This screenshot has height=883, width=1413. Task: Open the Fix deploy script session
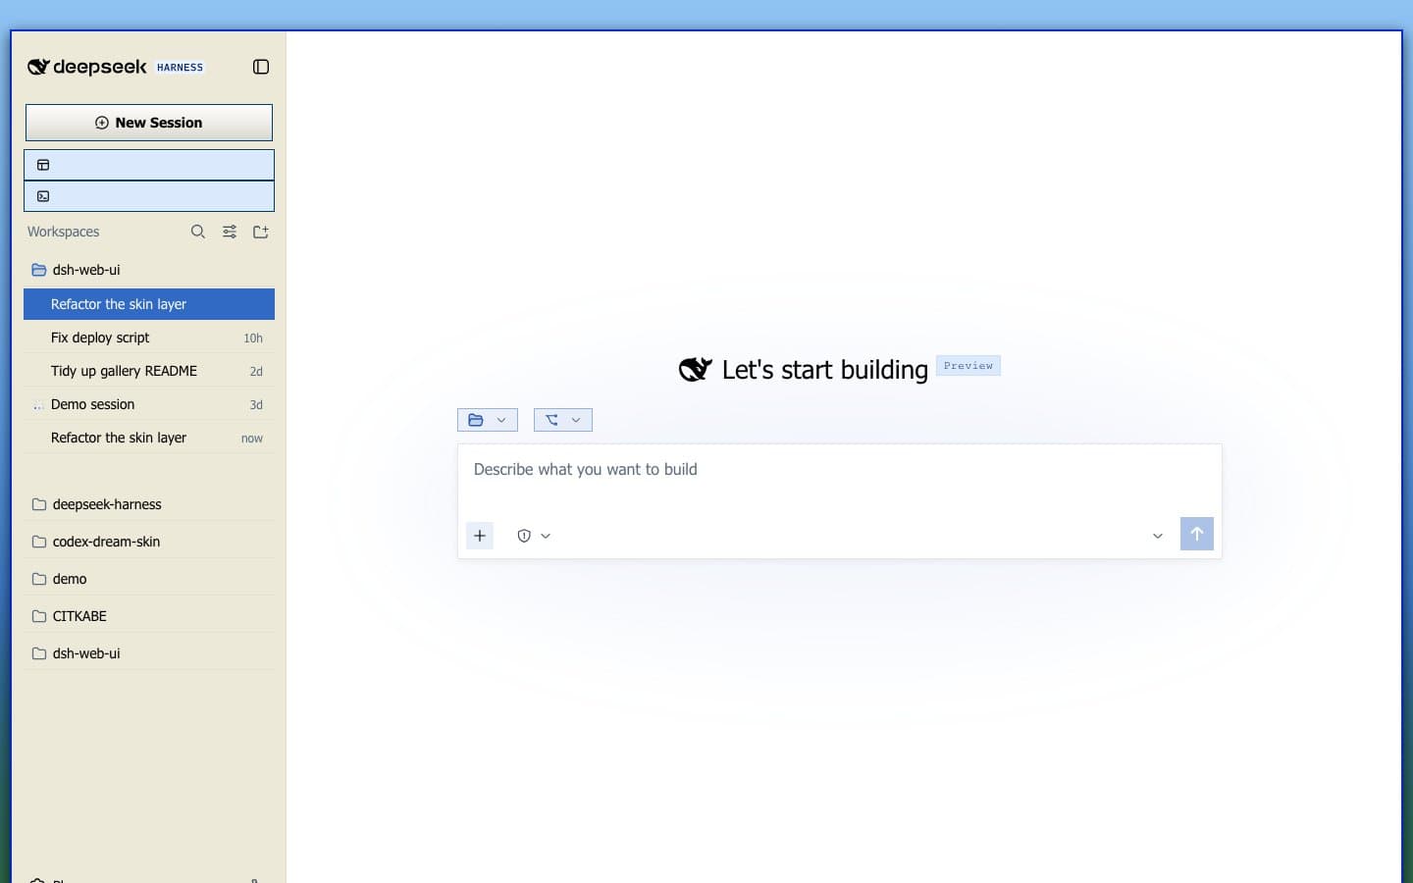click(149, 338)
